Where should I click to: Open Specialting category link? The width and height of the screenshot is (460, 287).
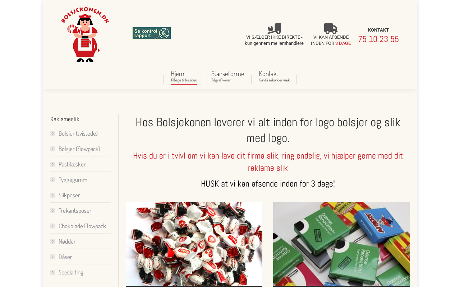pos(71,272)
